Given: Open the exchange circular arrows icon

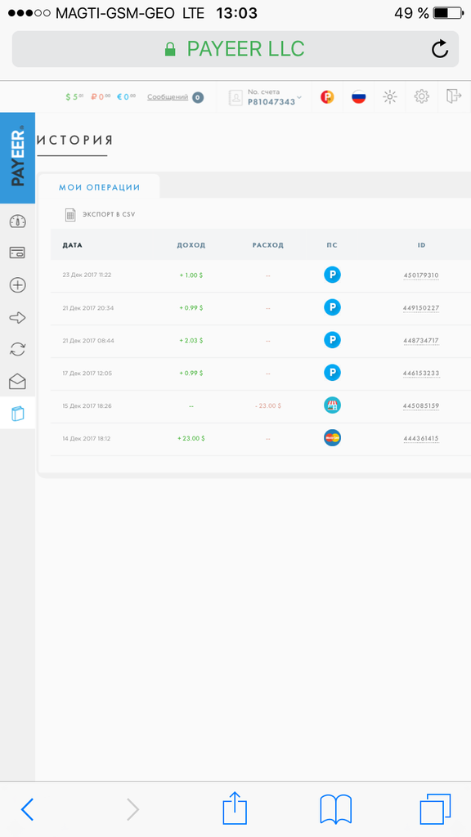Looking at the screenshot, I should [x=18, y=349].
